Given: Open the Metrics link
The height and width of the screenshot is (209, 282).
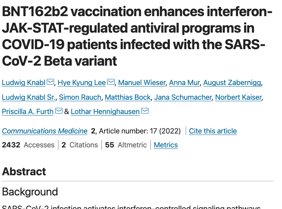Looking at the screenshot, I should click(166, 145).
